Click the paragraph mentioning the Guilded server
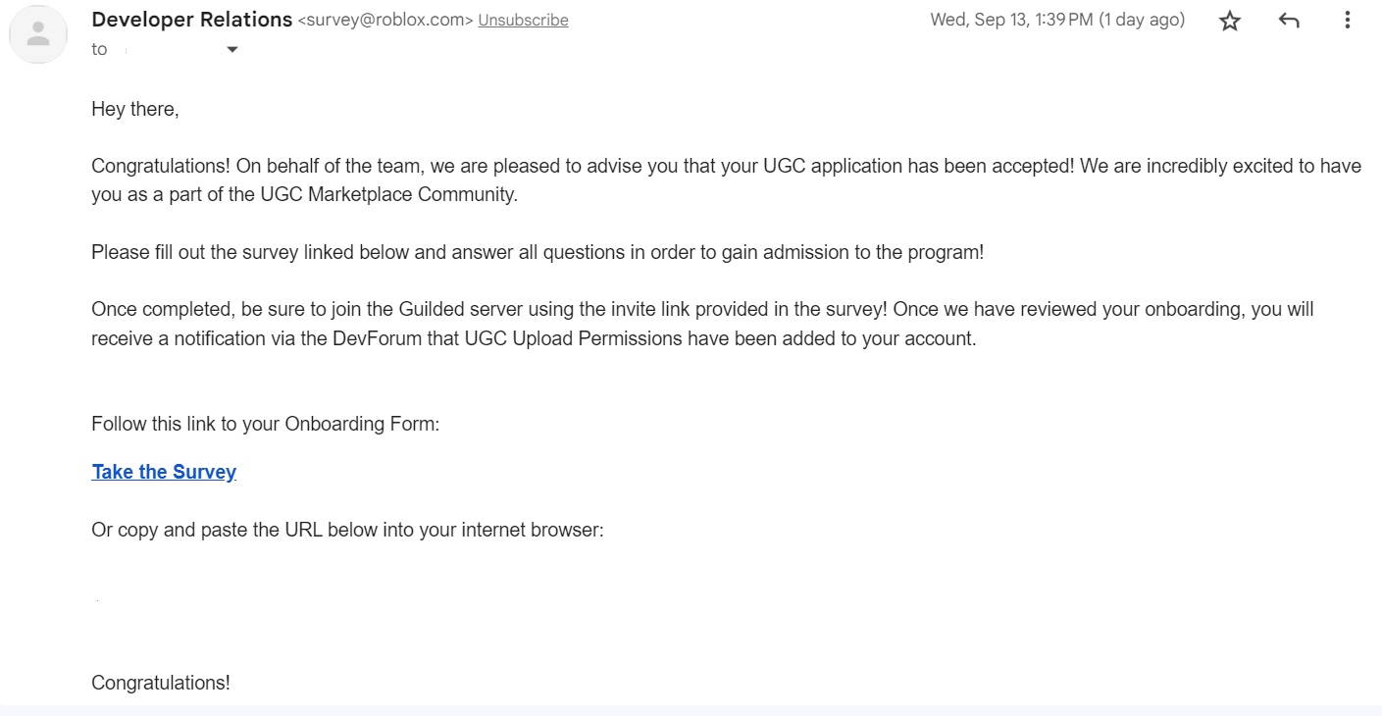 701,310
